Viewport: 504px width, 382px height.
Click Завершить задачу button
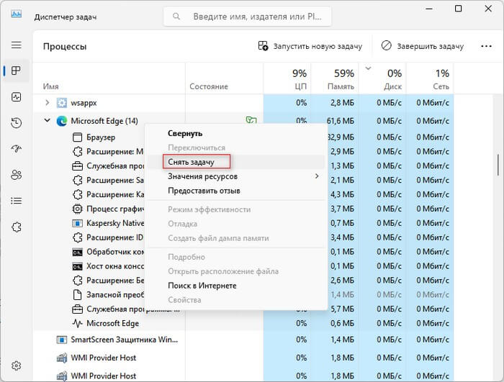point(423,46)
